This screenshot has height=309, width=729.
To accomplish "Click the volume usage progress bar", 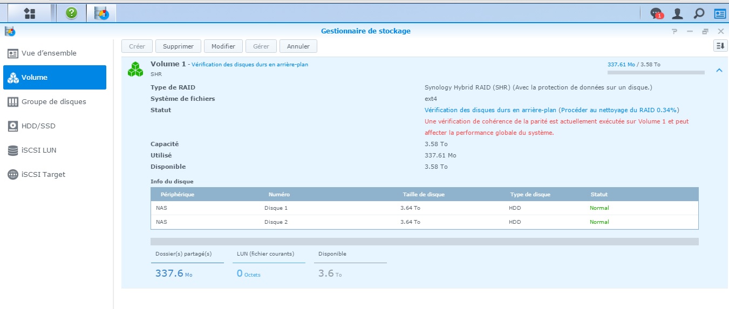I will point(656,72).
